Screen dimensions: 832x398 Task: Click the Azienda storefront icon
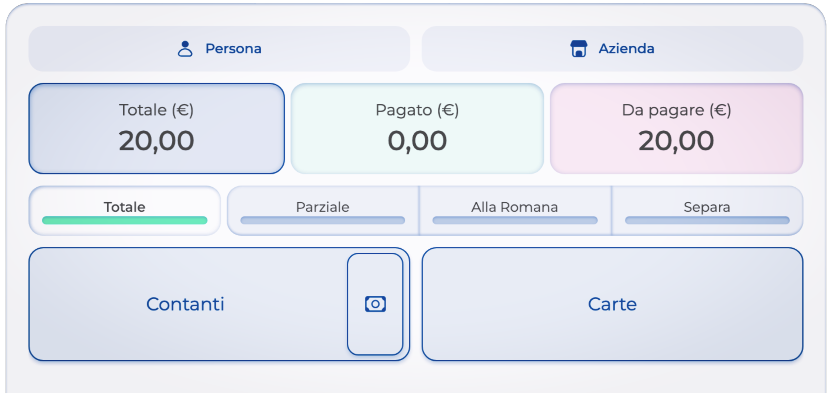[x=578, y=49]
